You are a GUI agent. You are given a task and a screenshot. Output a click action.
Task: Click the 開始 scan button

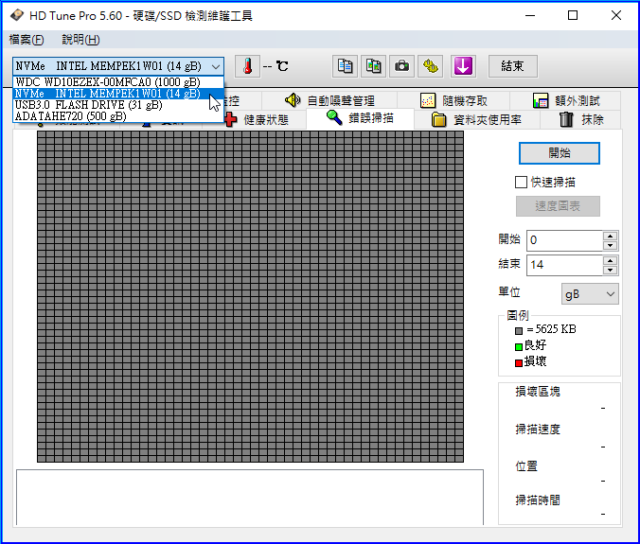[560, 153]
